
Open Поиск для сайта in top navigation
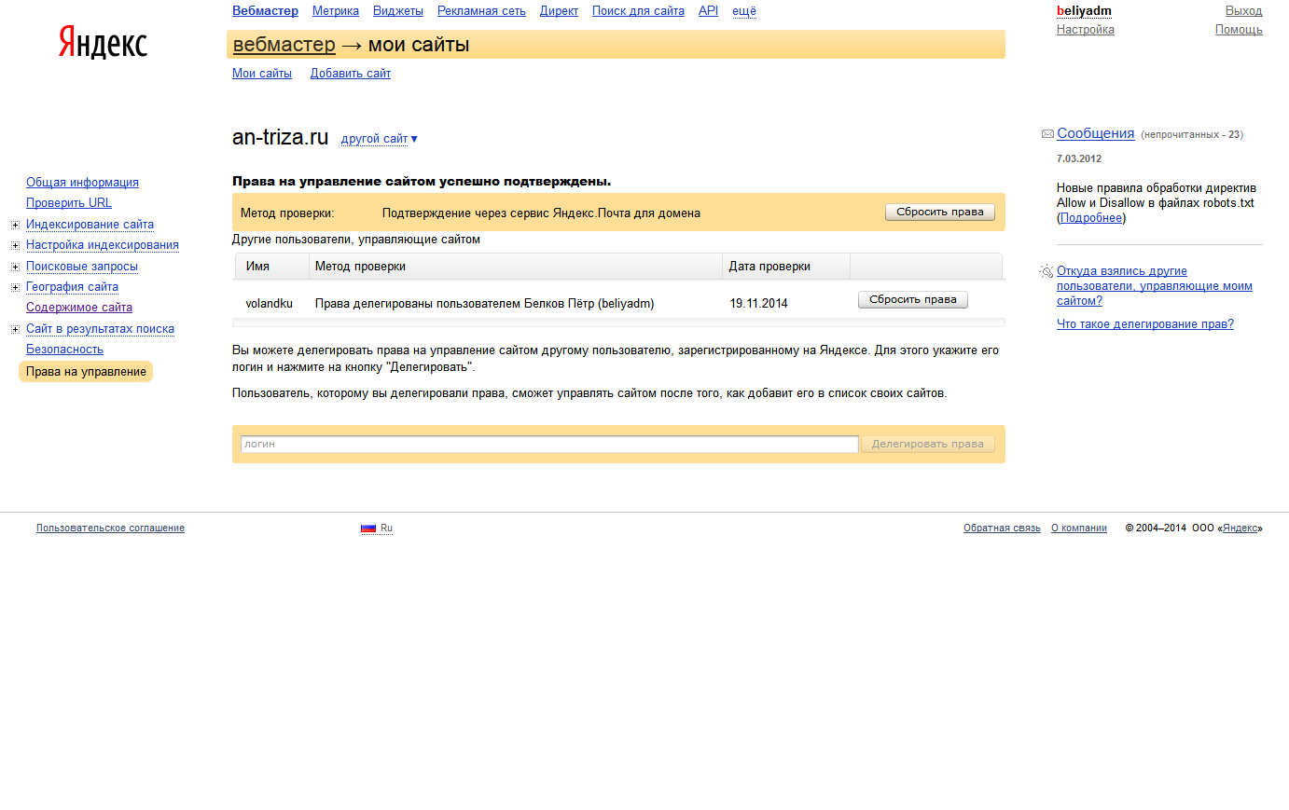pos(638,11)
